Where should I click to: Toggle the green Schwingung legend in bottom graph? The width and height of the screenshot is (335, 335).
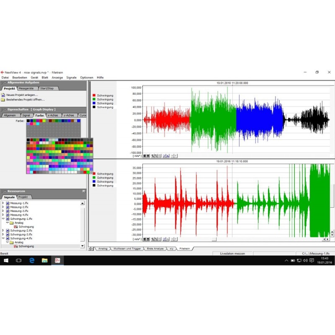click(94, 178)
